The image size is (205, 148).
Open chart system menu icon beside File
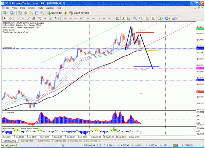click(x=3, y=8)
